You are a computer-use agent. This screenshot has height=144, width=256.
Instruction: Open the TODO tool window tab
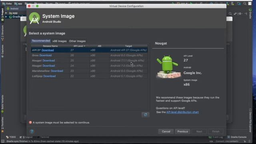[11, 137]
